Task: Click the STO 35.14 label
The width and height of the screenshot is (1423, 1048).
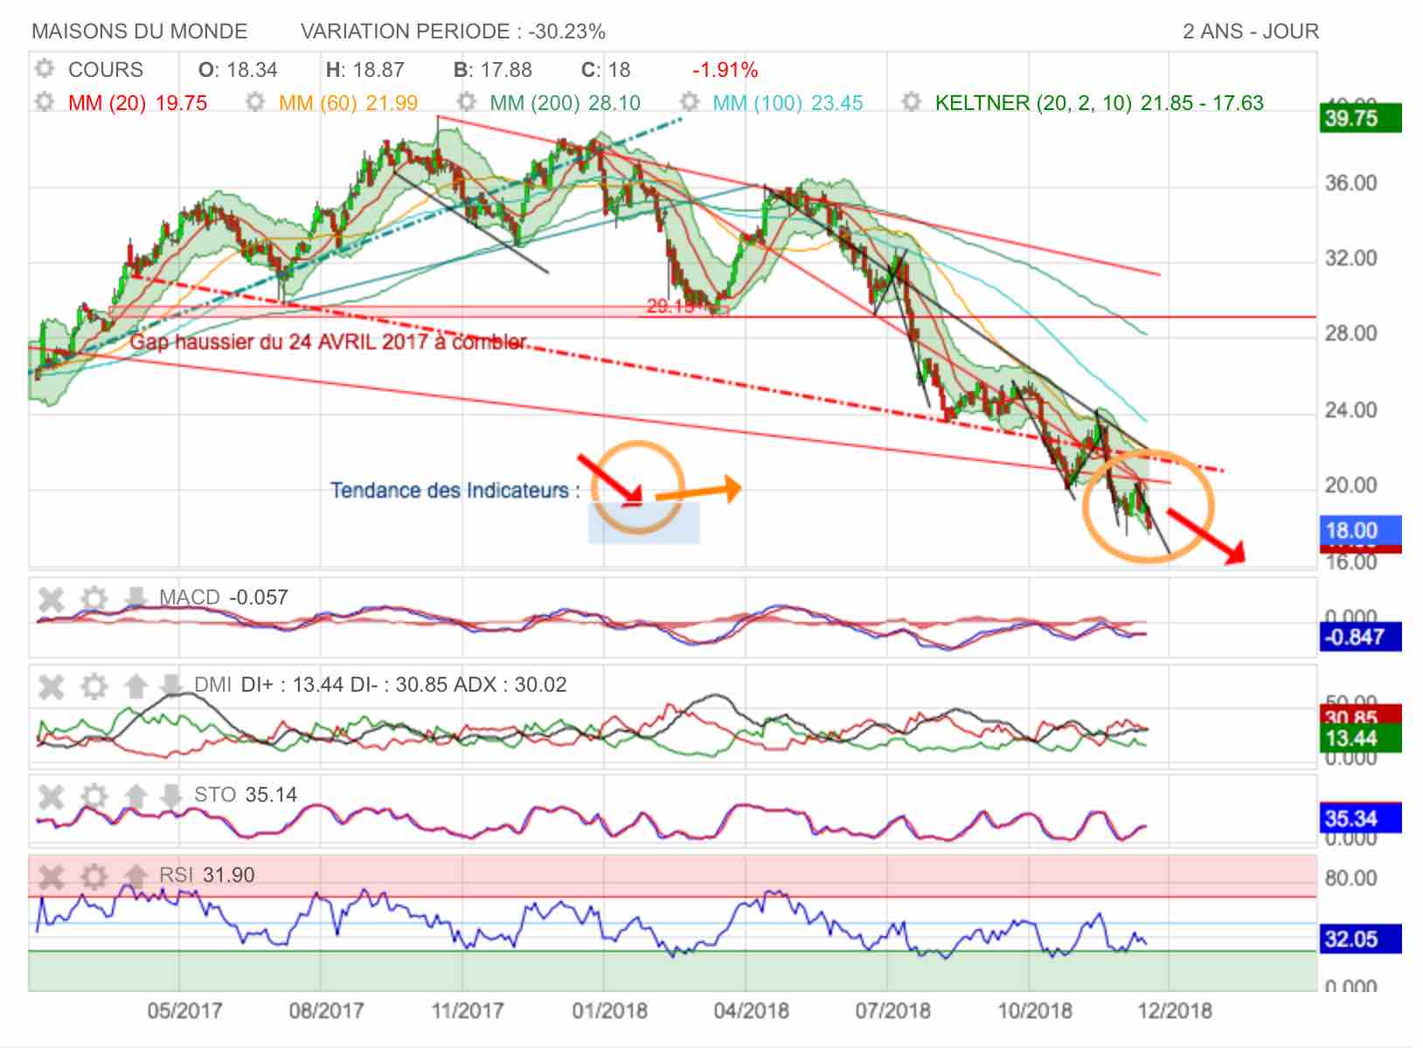Action: (245, 795)
